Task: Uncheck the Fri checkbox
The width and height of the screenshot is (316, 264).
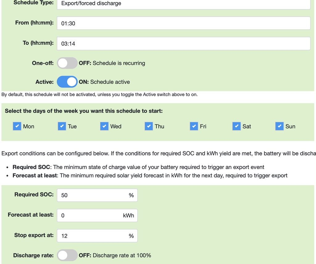Action: click(x=194, y=126)
